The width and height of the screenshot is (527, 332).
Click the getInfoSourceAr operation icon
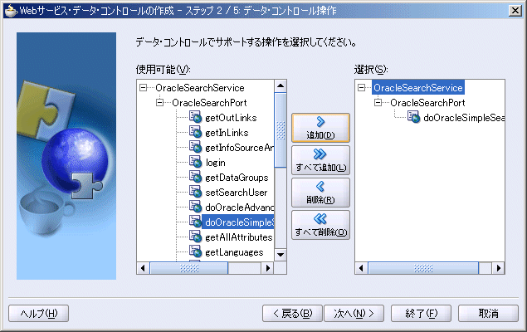195,147
